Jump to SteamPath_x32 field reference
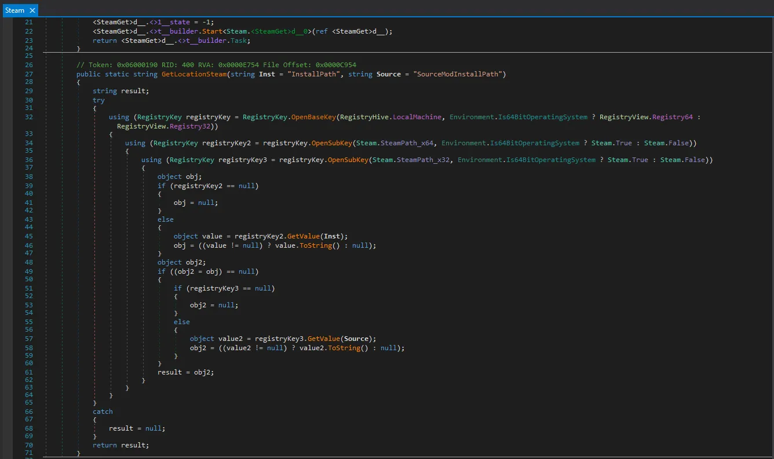 pos(423,160)
